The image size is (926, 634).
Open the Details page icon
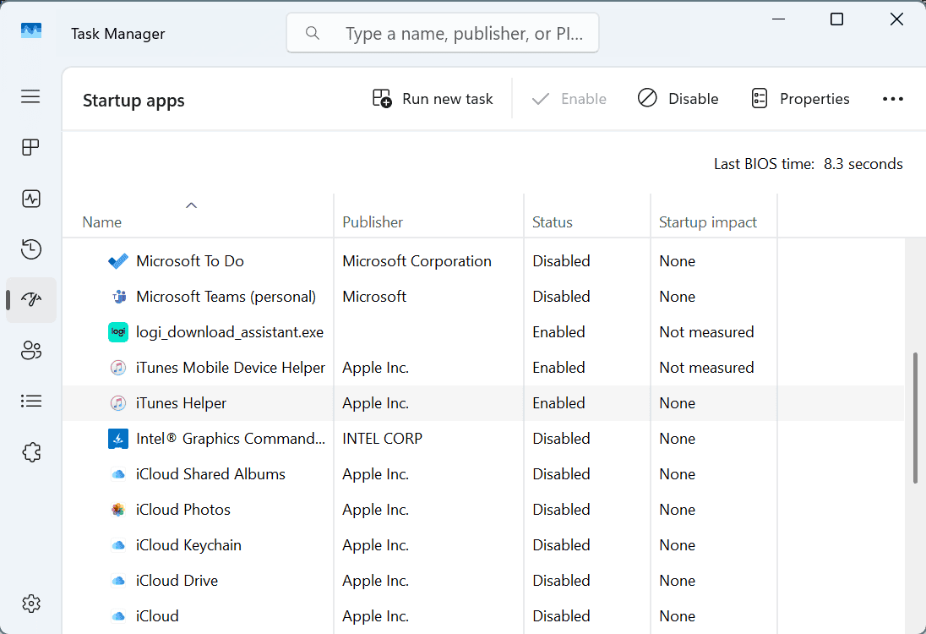30,402
